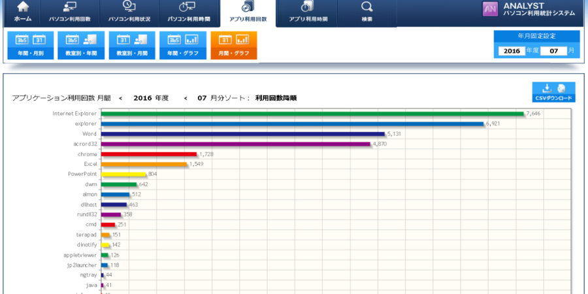Image resolution: width=588 pixels, height=294 pixels.
Task: Go to previous year with arrow before 2016
Action: [121, 98]
